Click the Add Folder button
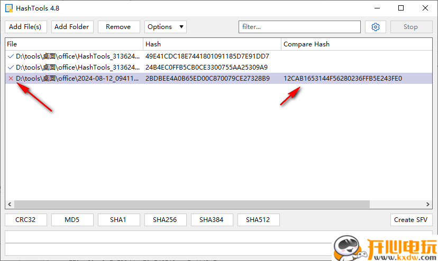Image resolution: width=438 pixels, height=261 pixels. coord(72,27)
